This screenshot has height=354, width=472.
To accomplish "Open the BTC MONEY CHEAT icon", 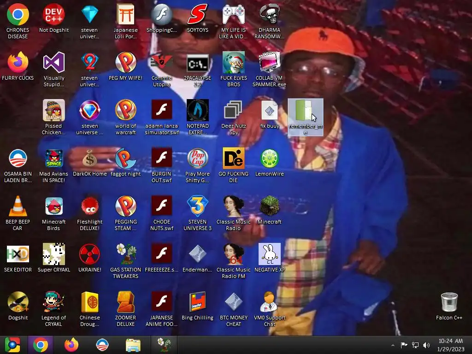I will coord(234,302).
